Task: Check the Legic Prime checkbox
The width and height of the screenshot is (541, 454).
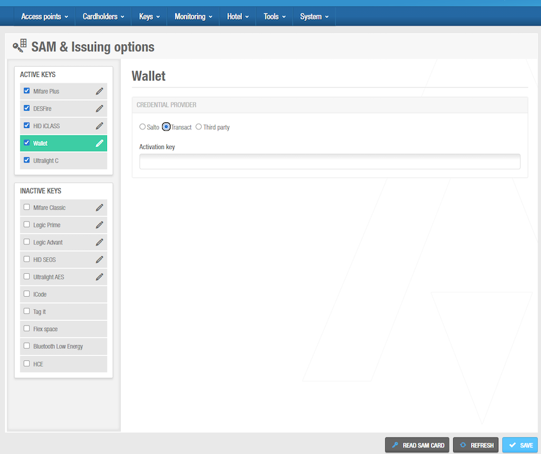Action: (27, 224)
